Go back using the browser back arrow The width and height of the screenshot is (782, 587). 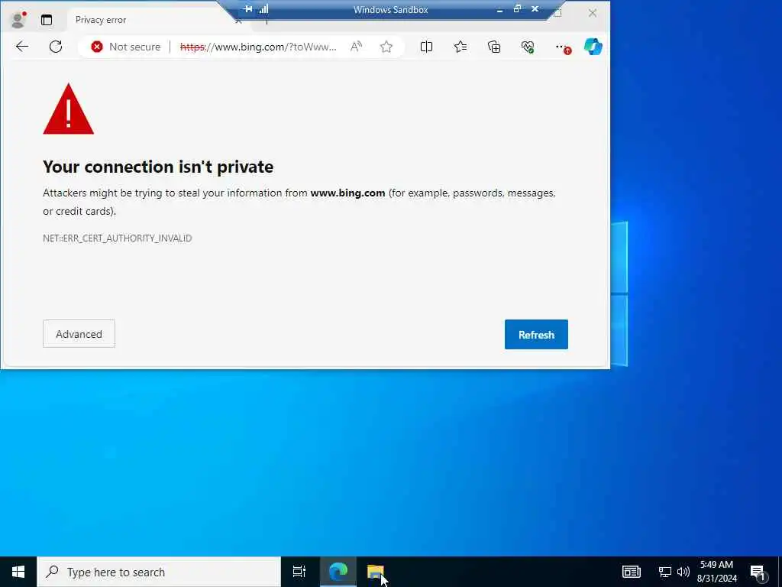click(x=22, y=47)
